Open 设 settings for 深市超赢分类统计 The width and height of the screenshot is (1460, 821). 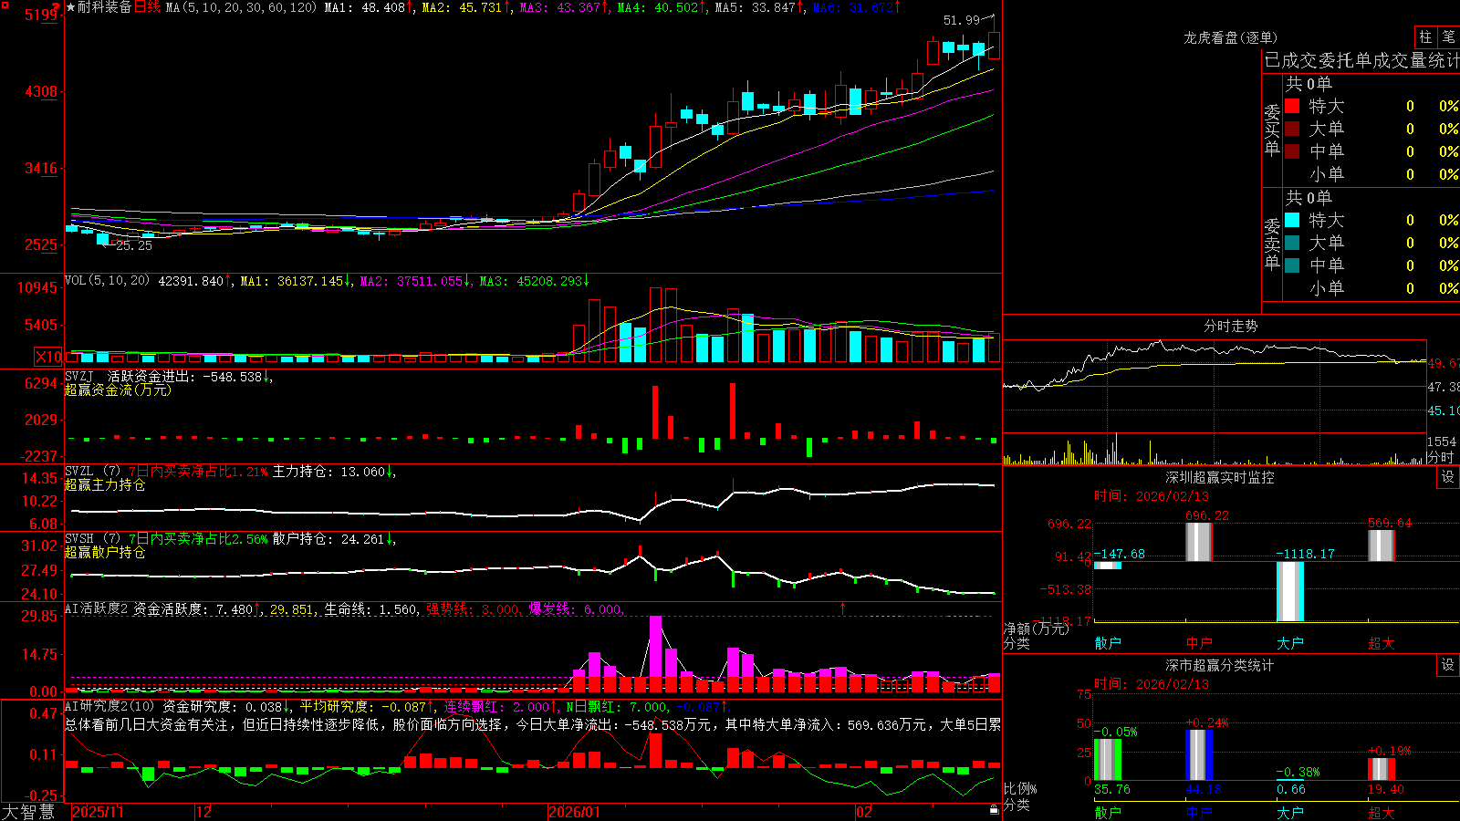click(1448, 665)
